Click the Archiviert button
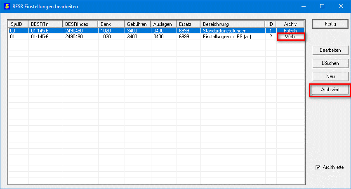This screenshot has height=189, width=351. (330, 90)
